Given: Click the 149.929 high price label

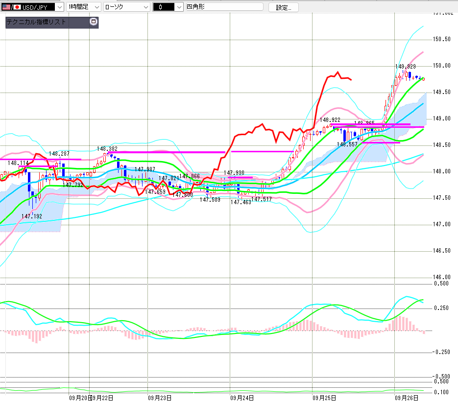Looking at the screenshot, I should [406, 67].
